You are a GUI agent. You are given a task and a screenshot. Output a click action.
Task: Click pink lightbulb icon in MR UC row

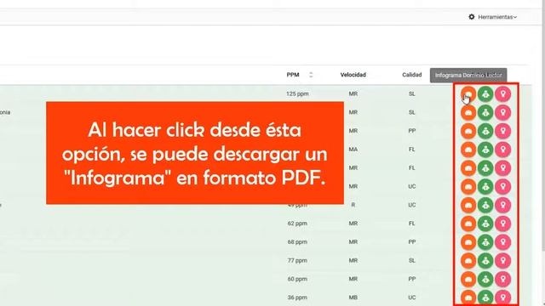tap(503, 187)
